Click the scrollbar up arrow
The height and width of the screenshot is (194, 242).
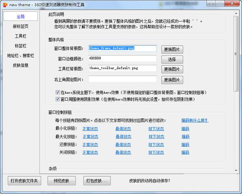pyautogui.click(x=236, y=14)
